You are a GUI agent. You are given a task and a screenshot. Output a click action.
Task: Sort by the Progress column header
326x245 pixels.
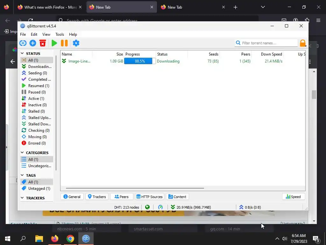coord(140,54)
